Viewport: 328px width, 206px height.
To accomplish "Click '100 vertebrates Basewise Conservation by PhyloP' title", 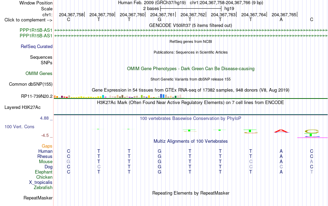I will pos(191,119).
